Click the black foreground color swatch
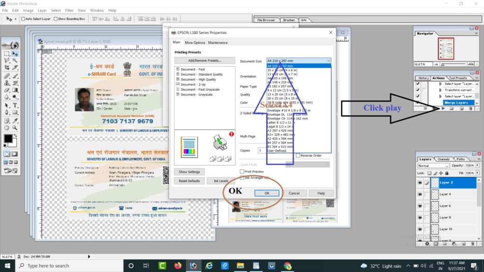The width and height of the screenshot is (484, 272). coord(8,139)
